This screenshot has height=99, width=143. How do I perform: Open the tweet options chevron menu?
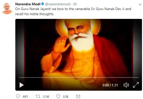click(x=140, y=4)
